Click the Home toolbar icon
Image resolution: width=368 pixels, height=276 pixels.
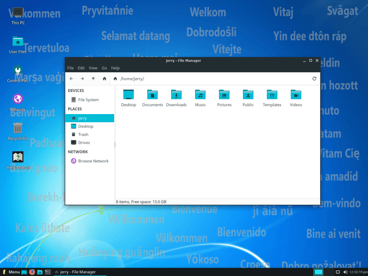(105, 78)
